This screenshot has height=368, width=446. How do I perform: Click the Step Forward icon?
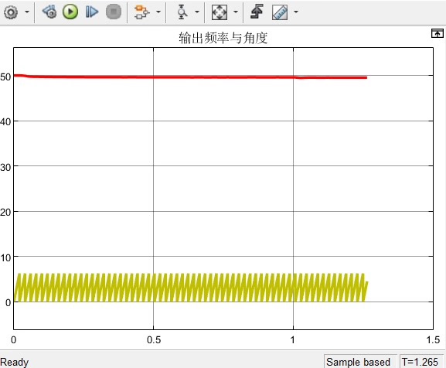click(92, 12)
